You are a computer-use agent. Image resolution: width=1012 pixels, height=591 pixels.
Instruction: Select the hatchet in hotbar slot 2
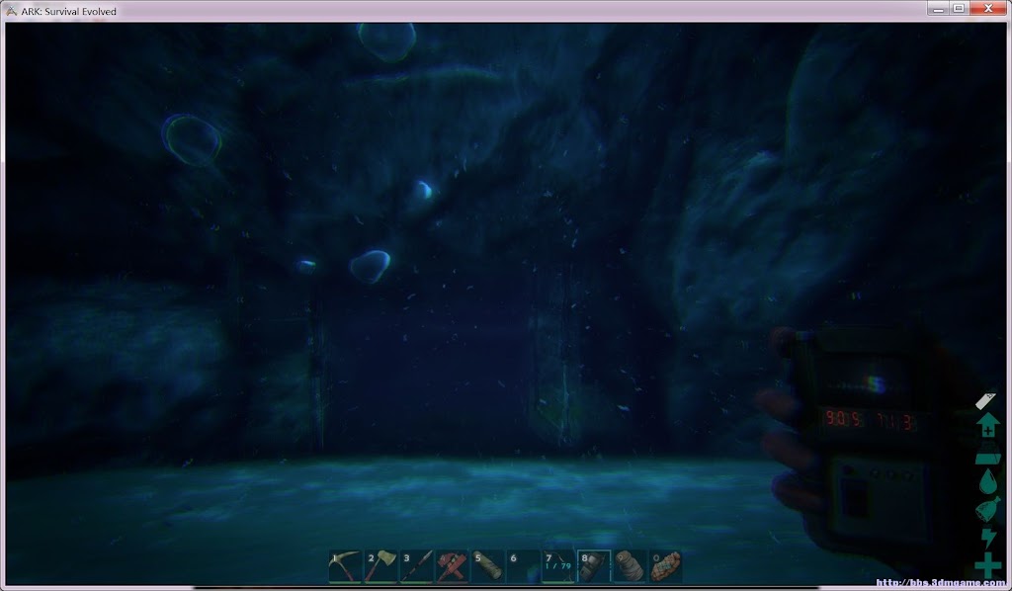(380, 566)
